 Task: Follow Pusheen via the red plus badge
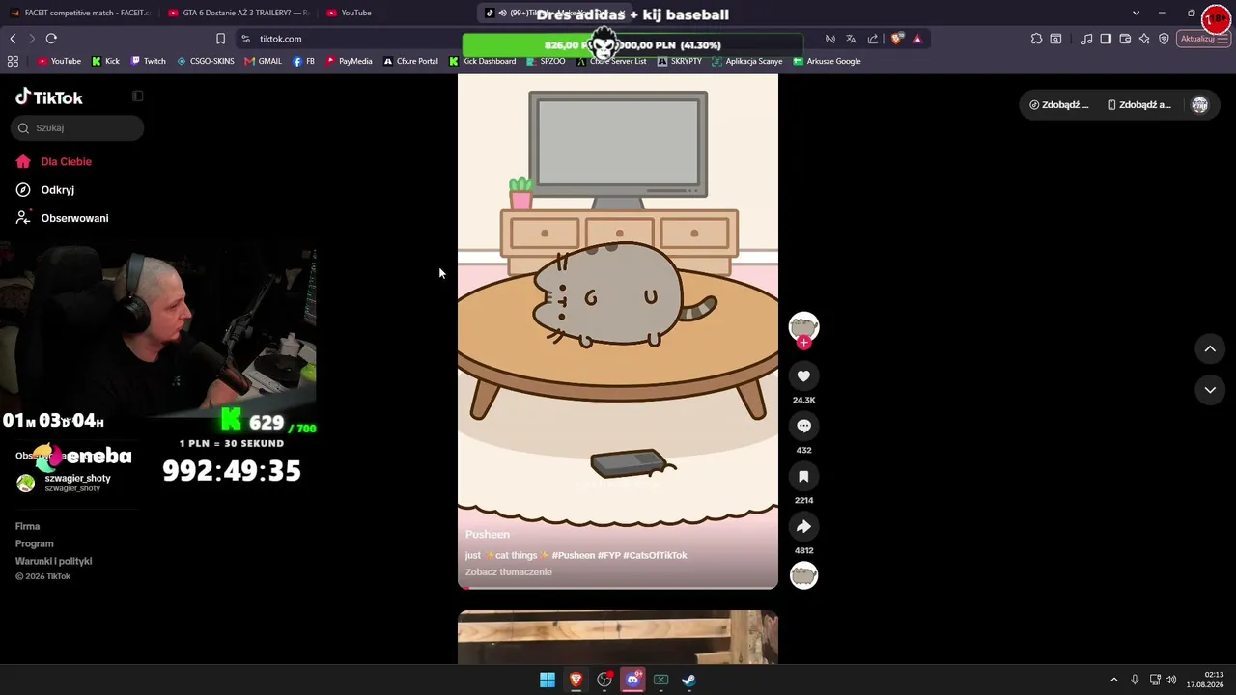click(x=803, y=343)
